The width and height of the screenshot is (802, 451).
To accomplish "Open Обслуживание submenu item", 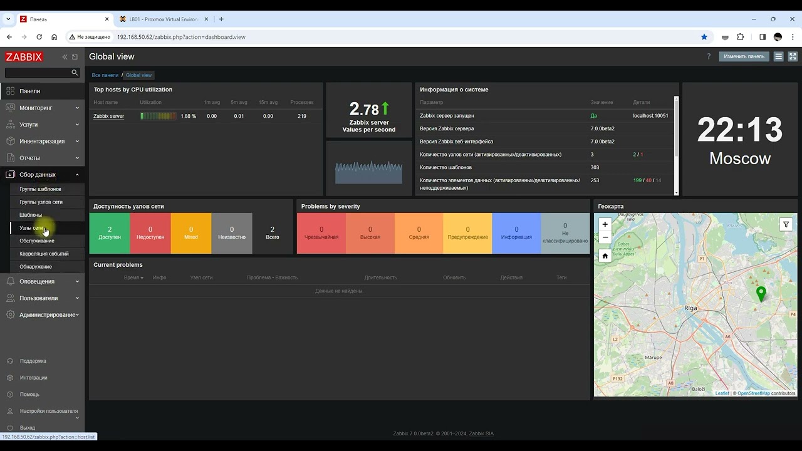I will pyautogui.click(x=37, y=241).
